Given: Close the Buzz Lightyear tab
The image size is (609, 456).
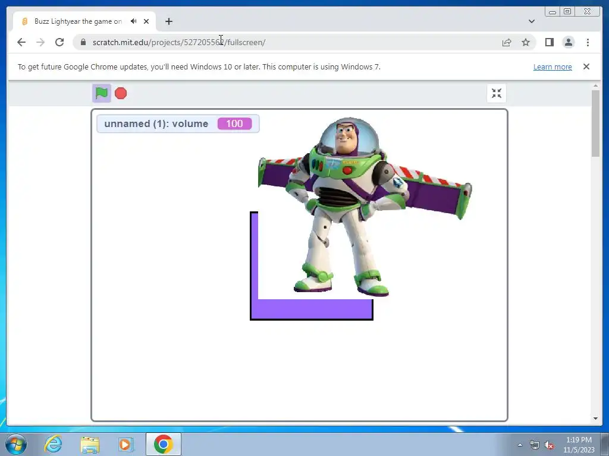Looking at the screenshot, I should pos(146,21).
